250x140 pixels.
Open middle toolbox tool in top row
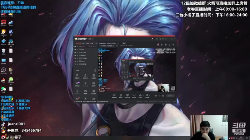[85, 76]
